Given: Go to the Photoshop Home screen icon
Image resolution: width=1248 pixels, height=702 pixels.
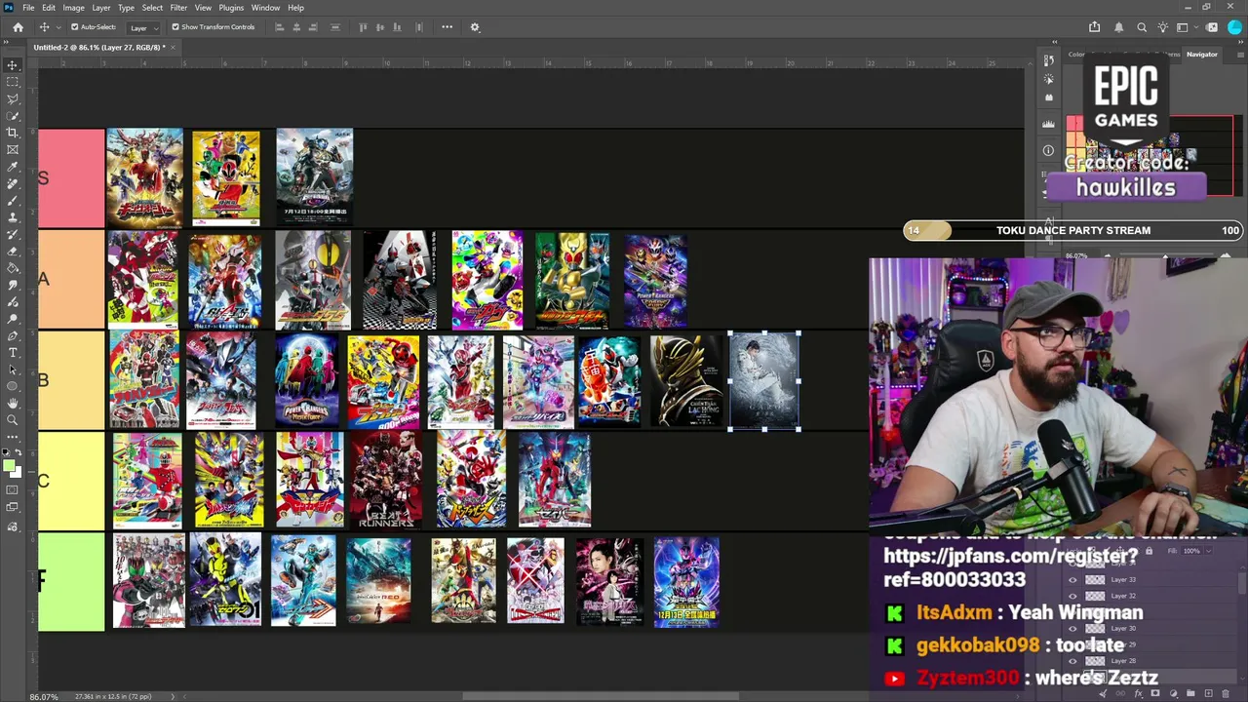Looking at the screenshot, I should pos(18,27).
